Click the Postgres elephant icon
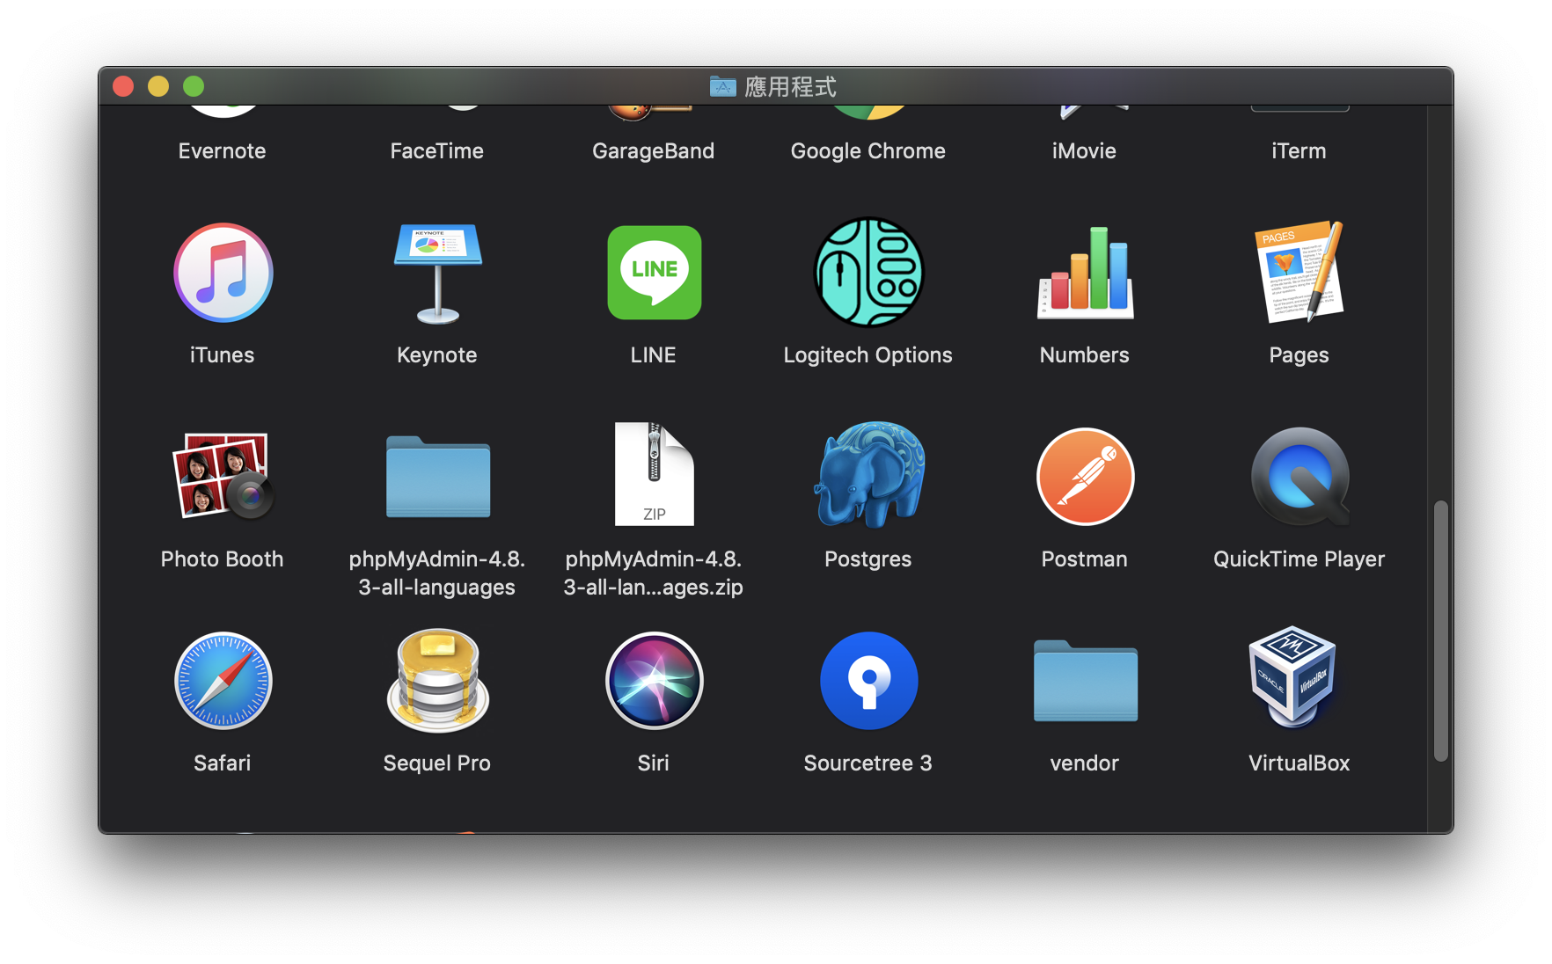 pyautogui.click(x=868, y=475)
